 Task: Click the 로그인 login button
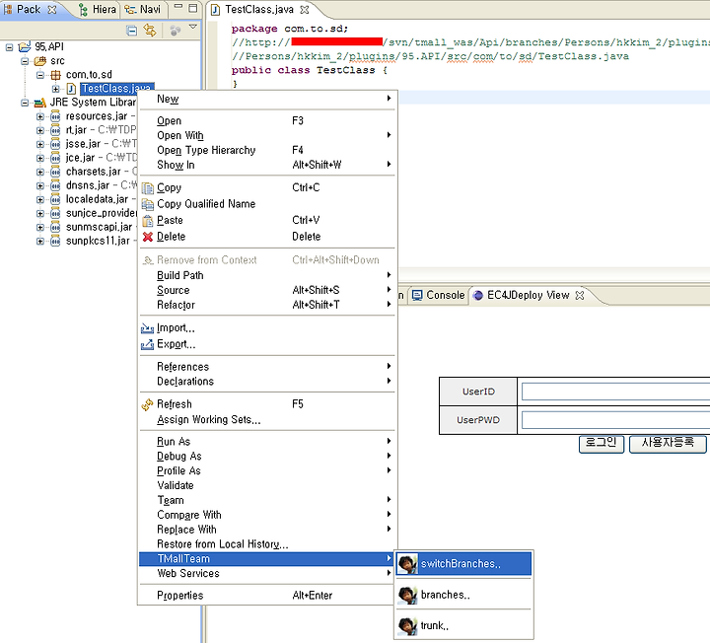(x=602, y=444)
